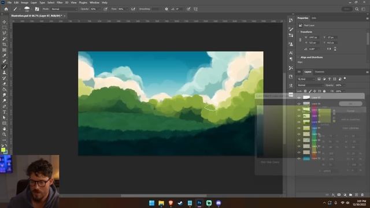Switch to the Channels tab
This screenshot has width=370, height=208.
[x=320, y=72]
